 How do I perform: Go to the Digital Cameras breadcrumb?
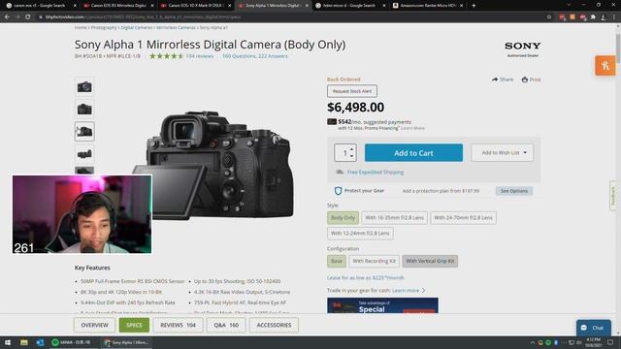click(137, 28)
